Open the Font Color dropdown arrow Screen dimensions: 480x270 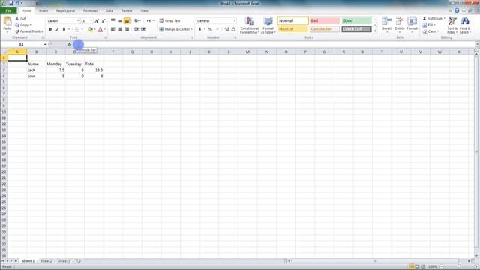coord(105,29)
